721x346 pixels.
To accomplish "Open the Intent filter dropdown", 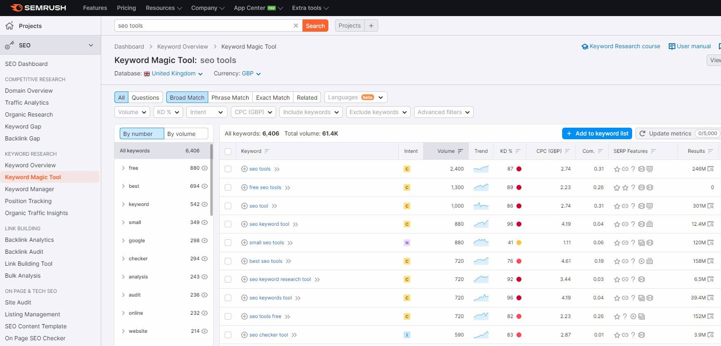I will [x=207, y=112].
